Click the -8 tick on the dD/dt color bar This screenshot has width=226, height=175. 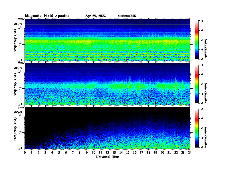tap(202, 94)
